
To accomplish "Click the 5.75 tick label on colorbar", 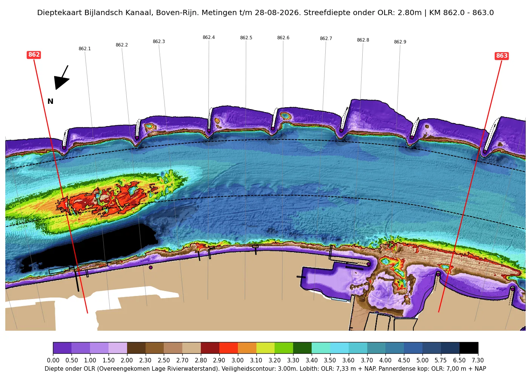I will pyautogui.click(x=441, y=360).
